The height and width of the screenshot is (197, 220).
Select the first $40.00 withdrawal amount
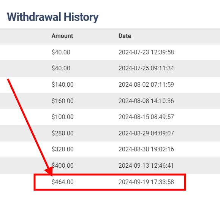tap(61, 52)
